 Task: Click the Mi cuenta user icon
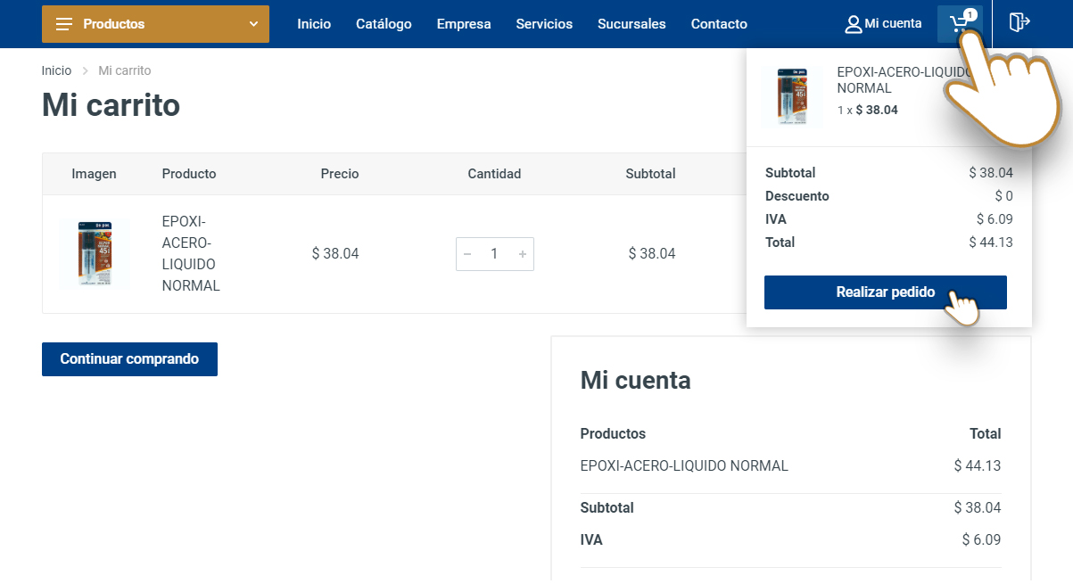(x=854, y=24)
